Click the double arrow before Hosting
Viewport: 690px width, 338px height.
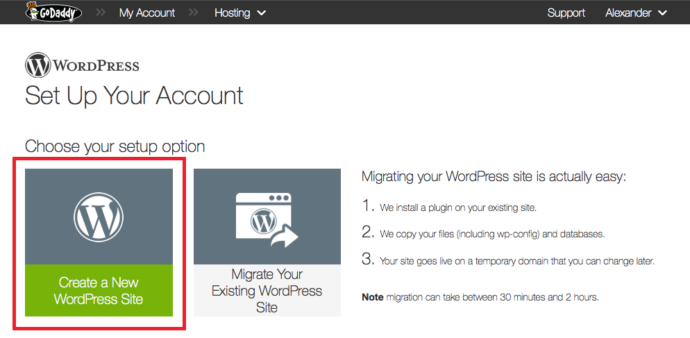pos(194,12)
